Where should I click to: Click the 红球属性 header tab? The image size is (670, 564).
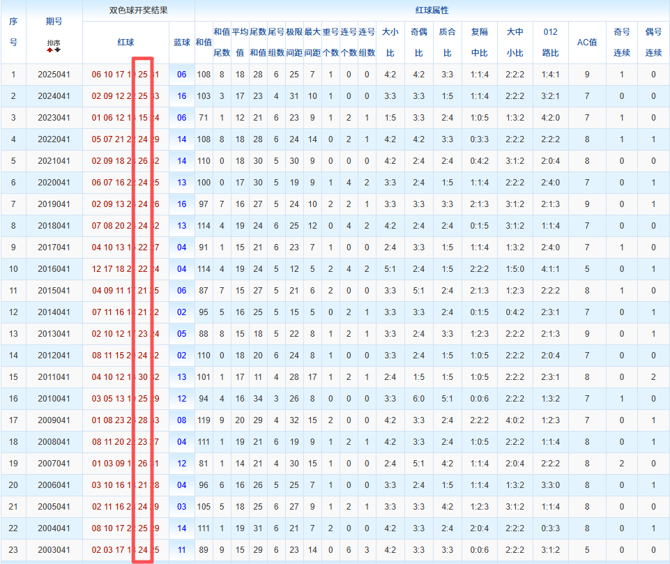pyautogui.click(x=432, y=10)
